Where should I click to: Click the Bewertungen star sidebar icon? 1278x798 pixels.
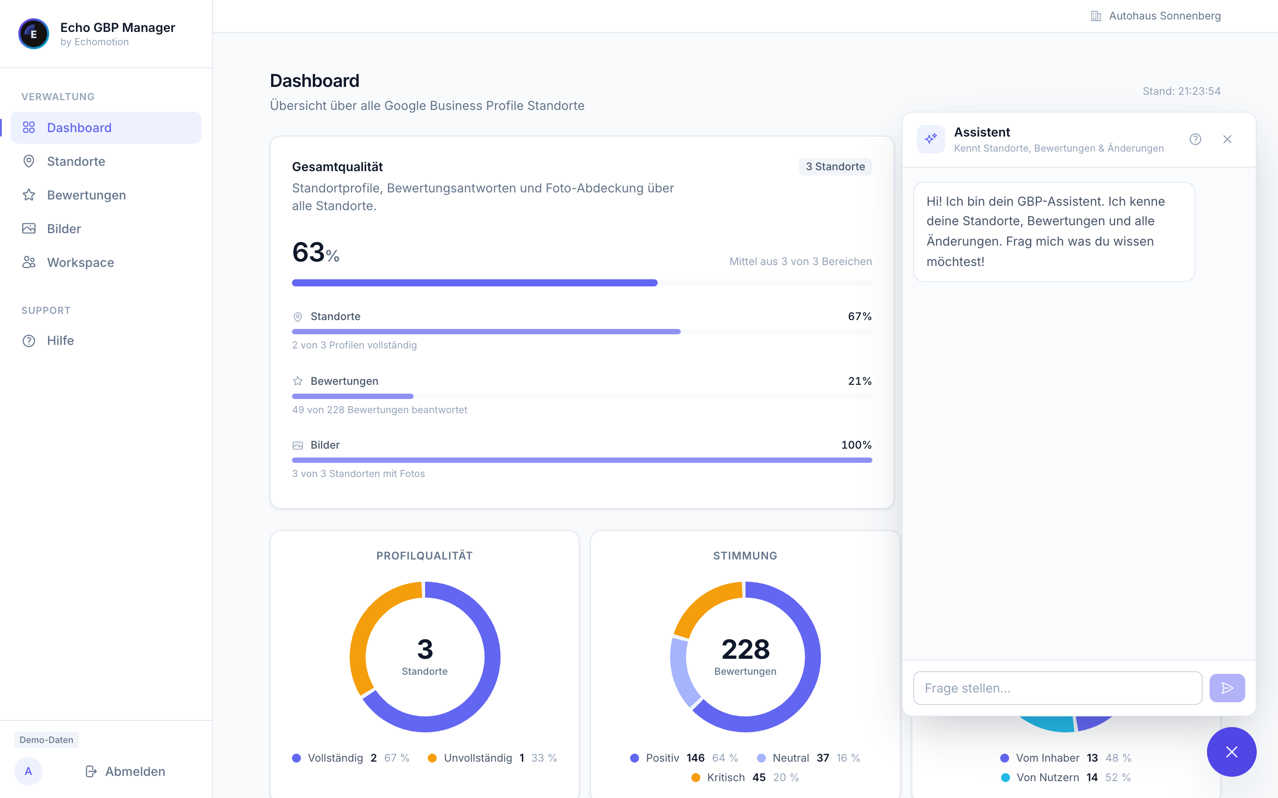click(x=29, y=195)
